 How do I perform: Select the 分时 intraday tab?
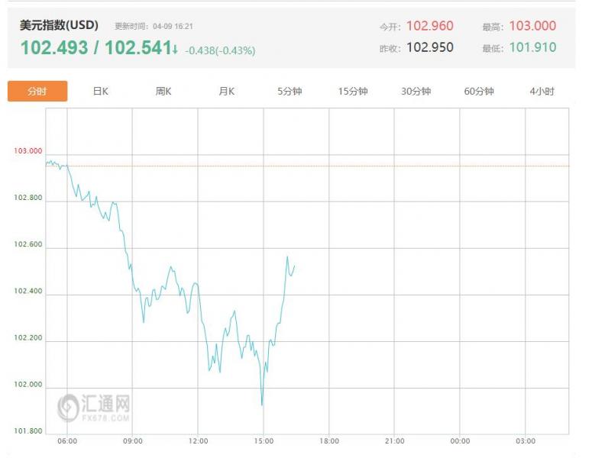click(x=37, y=92)
